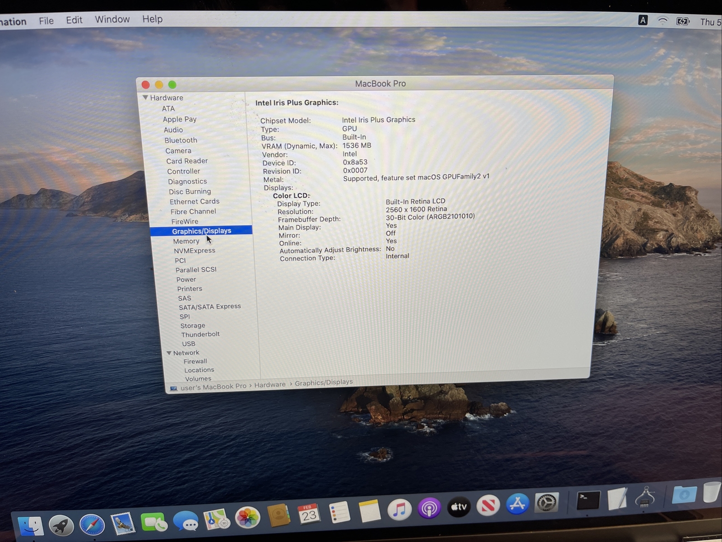
Task: Select Camera in the sidebar
Action: click(x=178, y=151)
